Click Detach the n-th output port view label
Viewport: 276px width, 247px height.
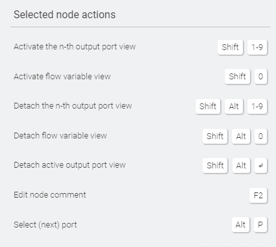[x=73, y=106]
